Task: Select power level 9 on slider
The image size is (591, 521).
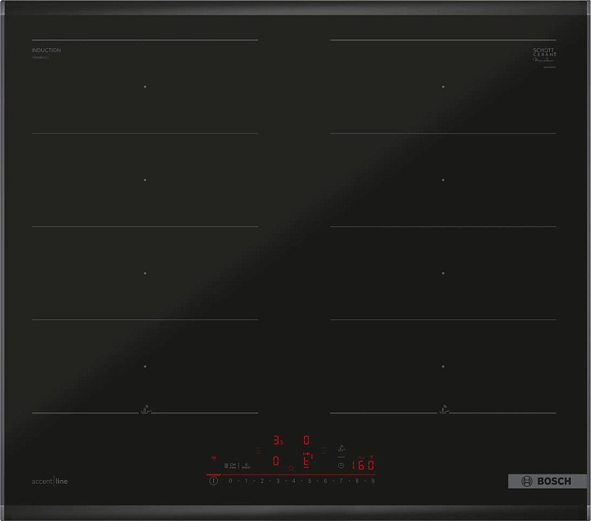Action: click(x=373, y=481)
